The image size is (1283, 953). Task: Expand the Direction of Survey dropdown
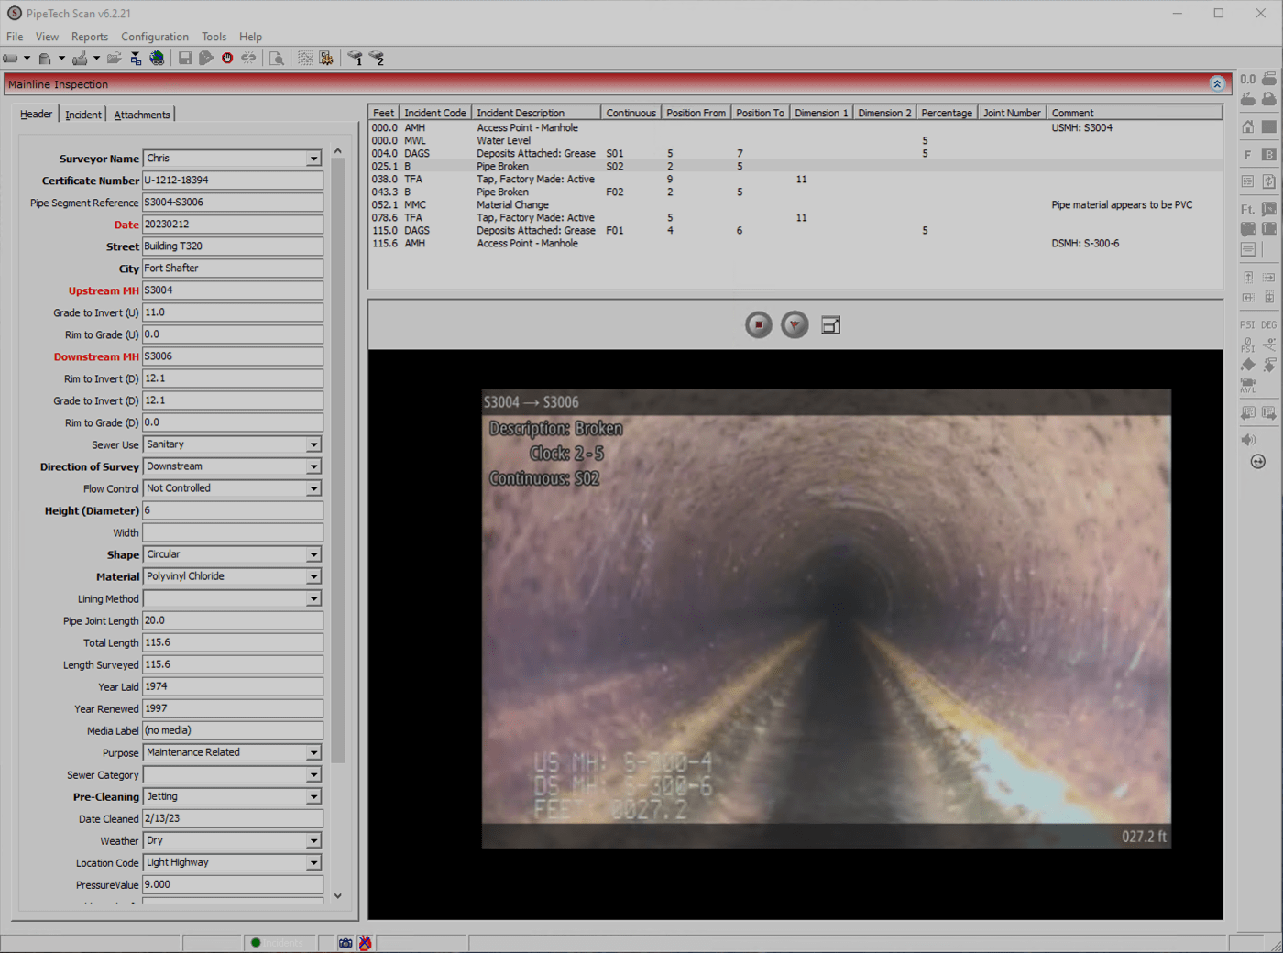[313, 466]
